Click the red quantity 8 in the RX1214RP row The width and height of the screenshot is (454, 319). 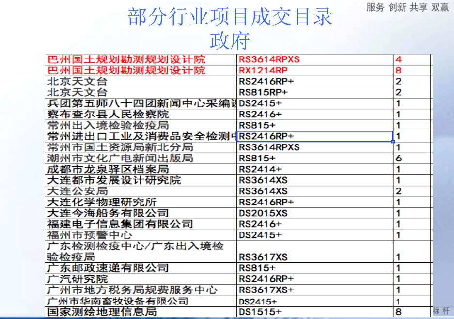click(412, 71)
